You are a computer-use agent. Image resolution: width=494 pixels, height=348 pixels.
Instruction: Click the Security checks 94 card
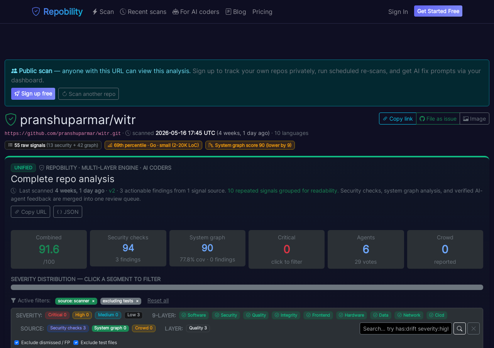point(128,248)
